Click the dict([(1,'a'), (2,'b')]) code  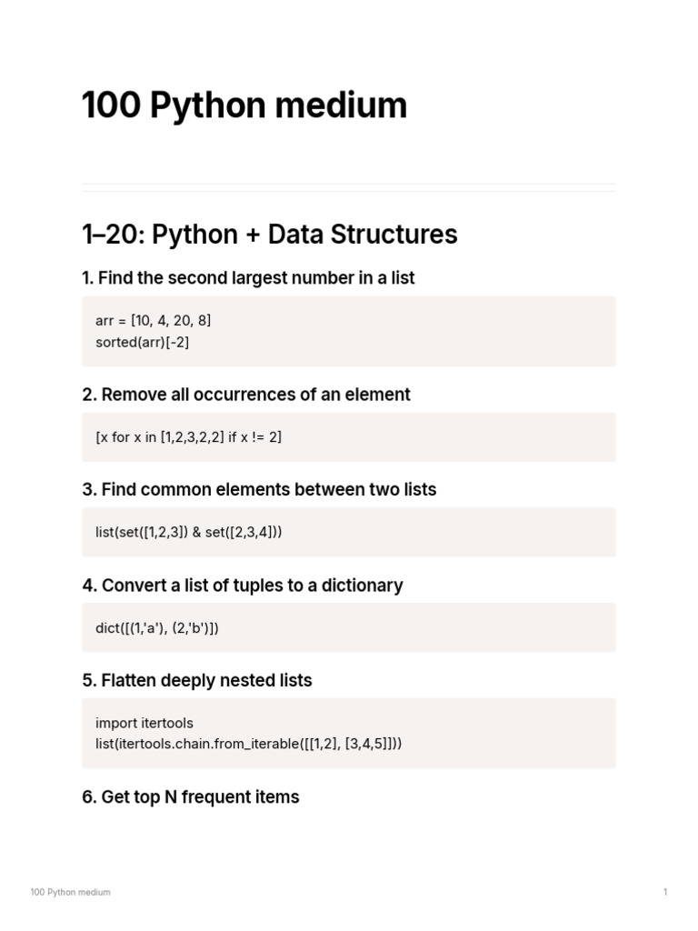click(x=156, y=628)
